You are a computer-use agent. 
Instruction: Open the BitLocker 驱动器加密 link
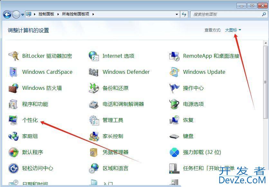47,56
